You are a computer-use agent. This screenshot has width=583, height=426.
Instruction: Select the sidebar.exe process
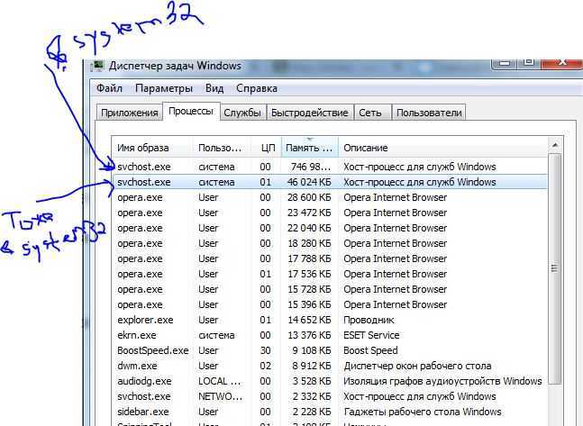click(x=330, y=412)
